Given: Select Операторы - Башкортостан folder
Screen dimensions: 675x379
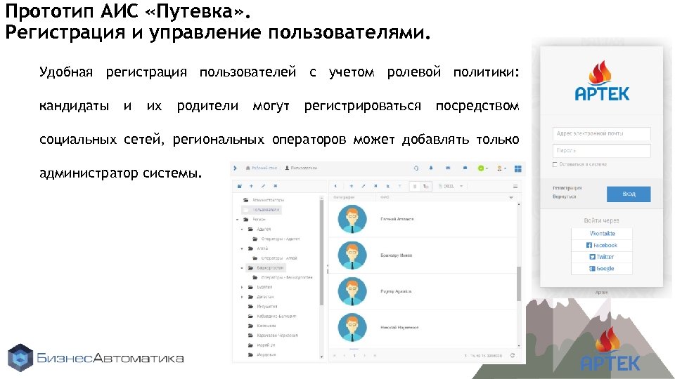Looking at the screenshot, I should coord(283,277).
